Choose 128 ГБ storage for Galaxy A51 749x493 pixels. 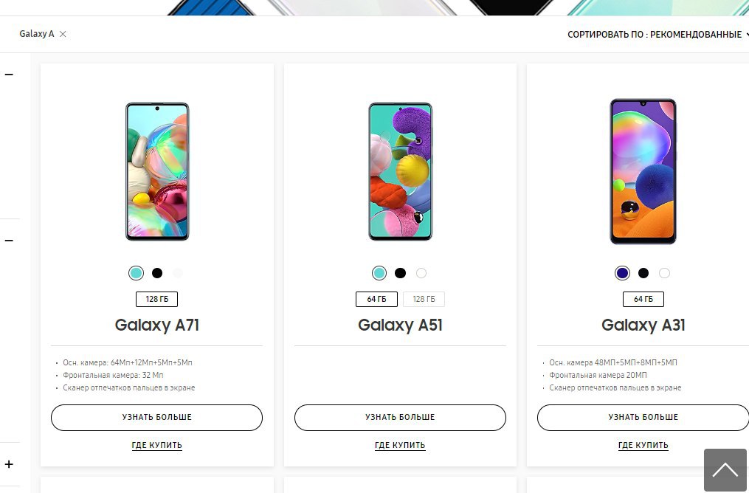tap(424, 299)
